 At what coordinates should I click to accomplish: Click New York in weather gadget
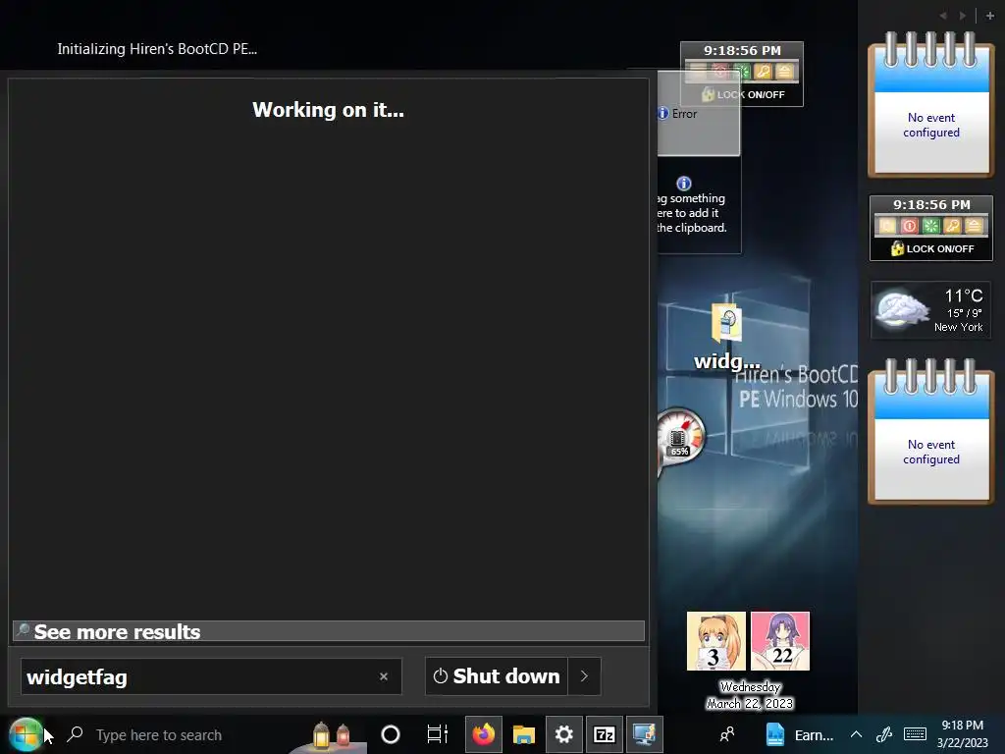tap(958, 327)
